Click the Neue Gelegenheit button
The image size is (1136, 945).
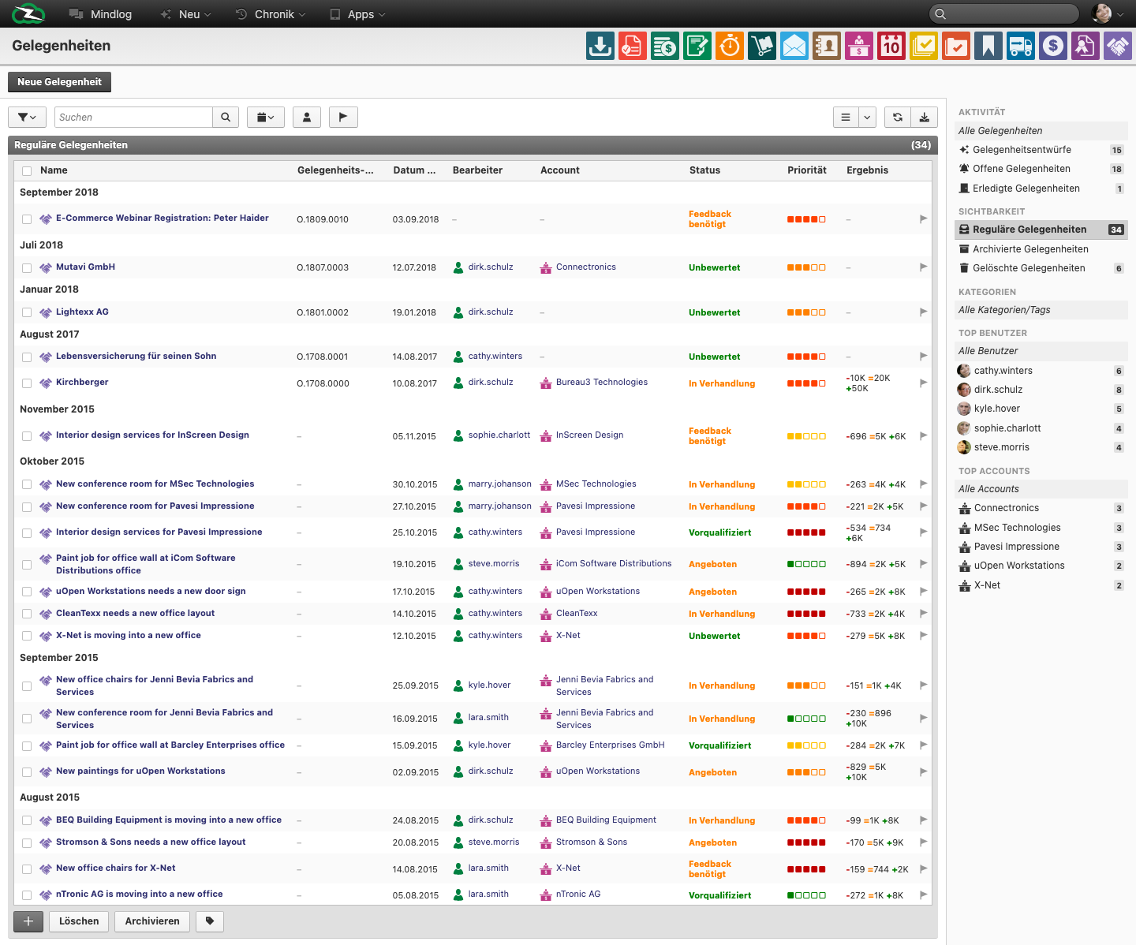[x=59, y=82]
